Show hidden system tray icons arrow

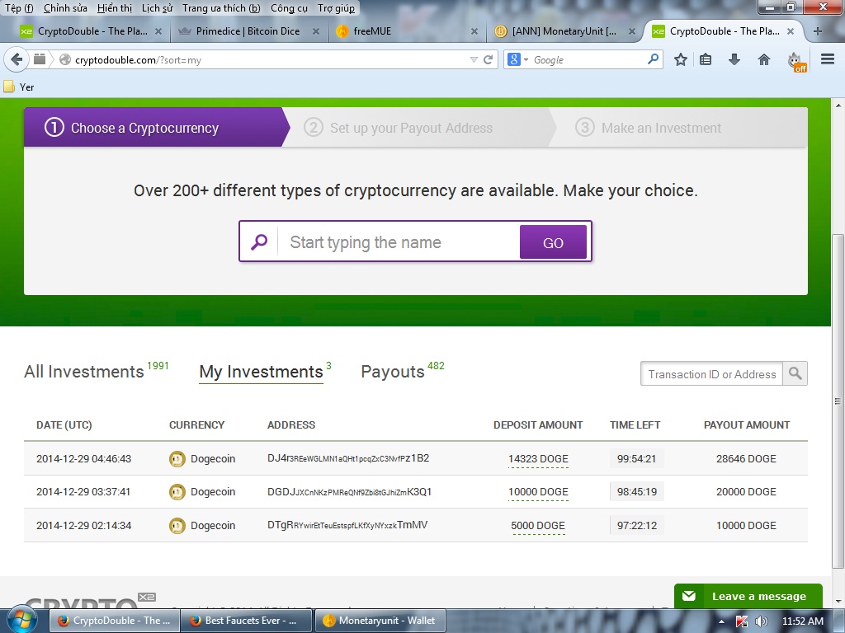721,621
